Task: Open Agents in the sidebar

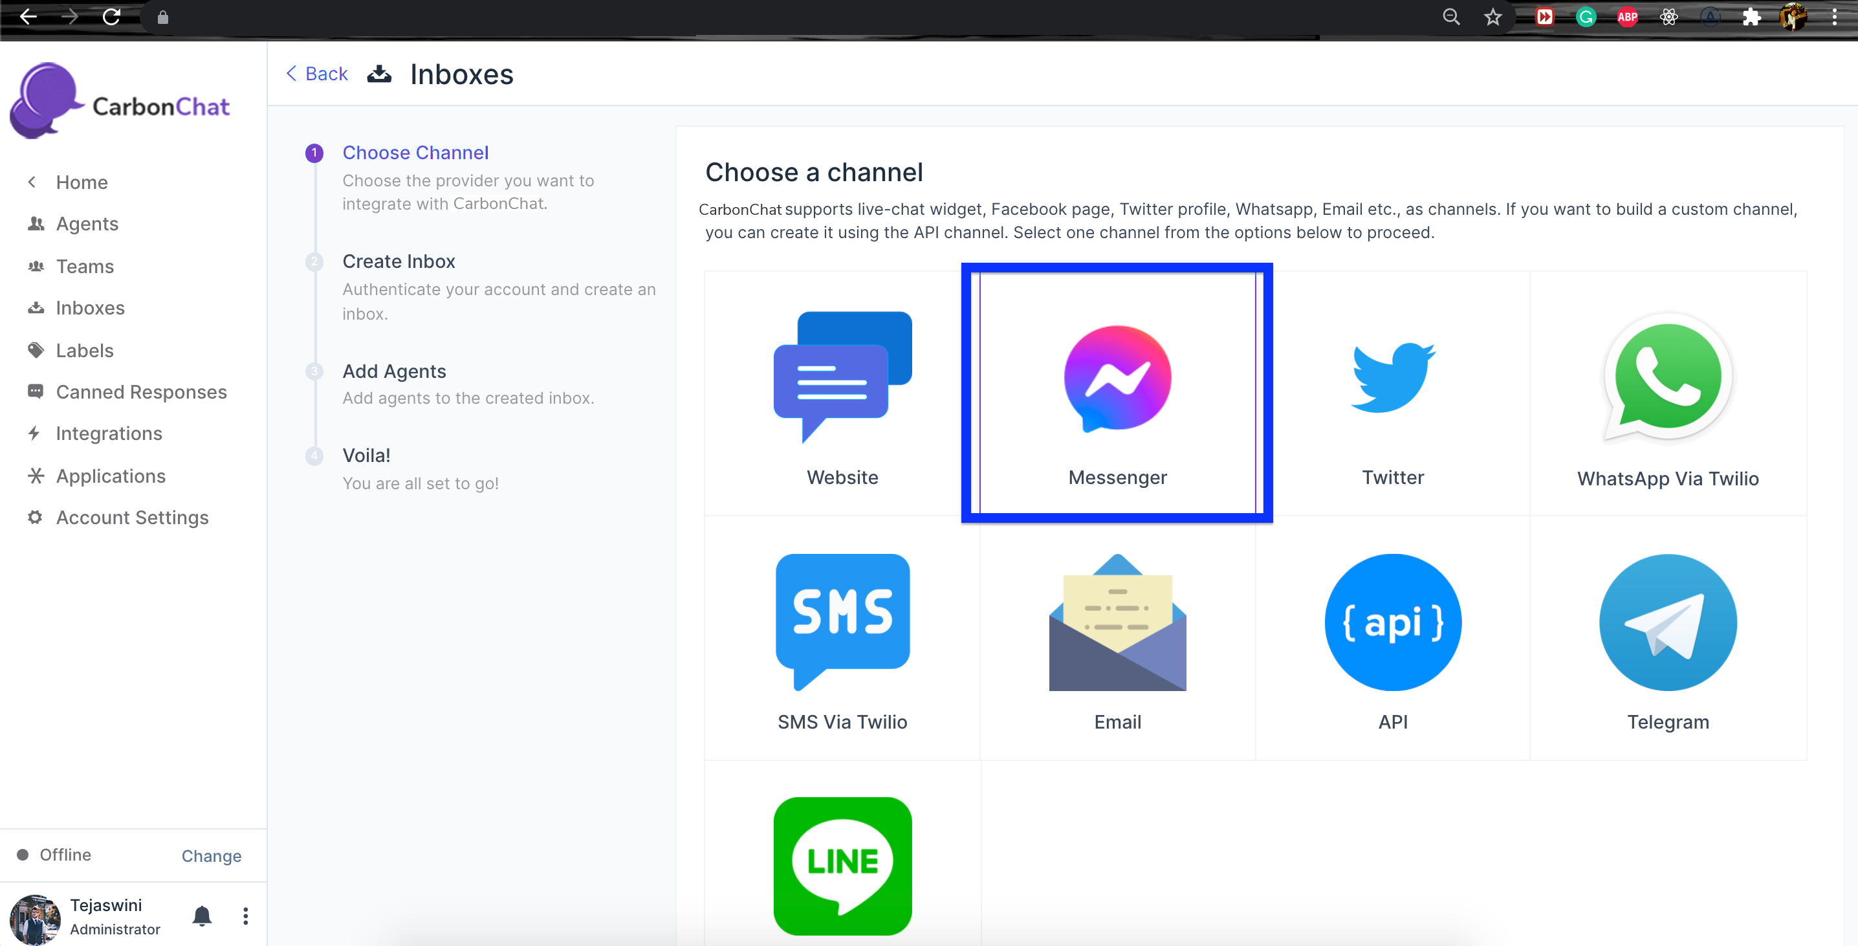Action: click(x=87, y=224)
